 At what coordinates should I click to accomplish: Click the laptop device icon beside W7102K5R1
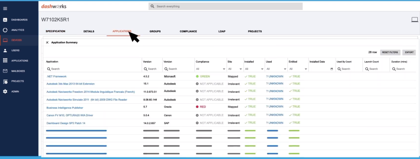coord(415,20)
